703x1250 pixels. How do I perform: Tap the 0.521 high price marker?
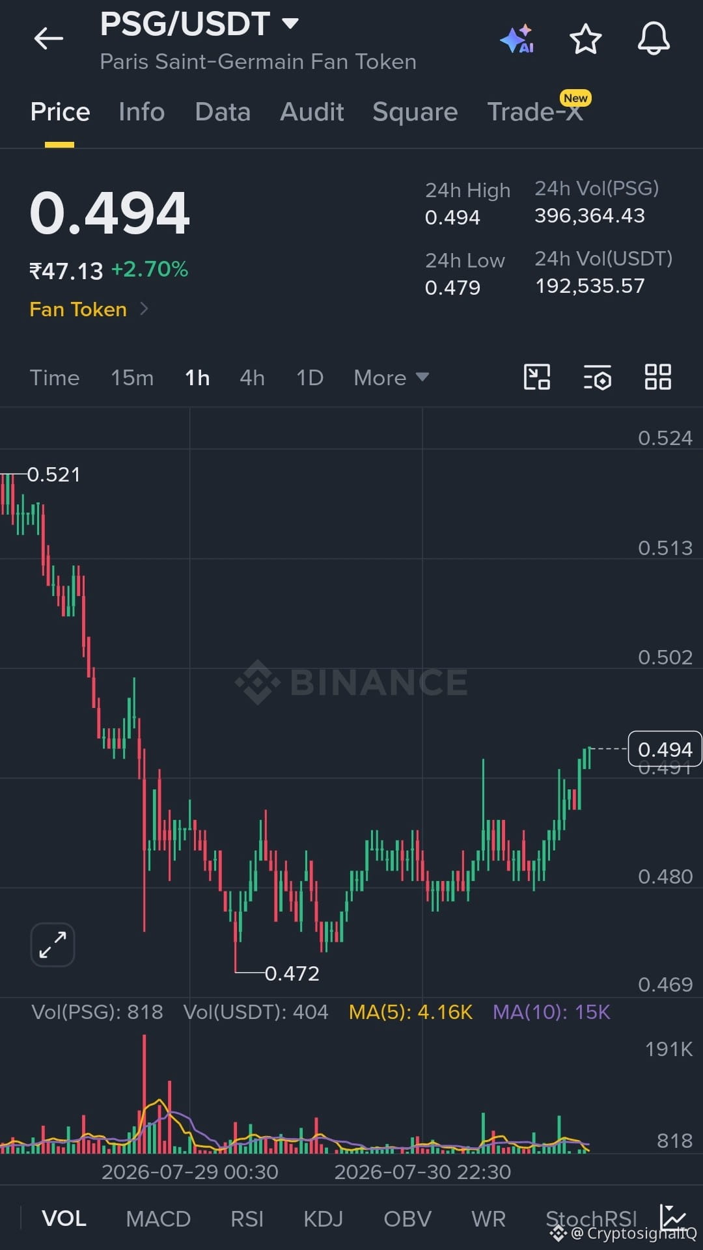point(53,474)
